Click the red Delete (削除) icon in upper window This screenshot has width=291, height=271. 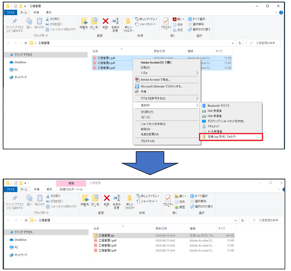tap(105, 21)
